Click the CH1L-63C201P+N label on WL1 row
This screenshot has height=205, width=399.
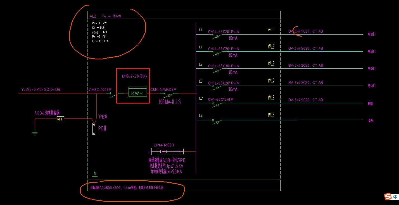[224, 32]
